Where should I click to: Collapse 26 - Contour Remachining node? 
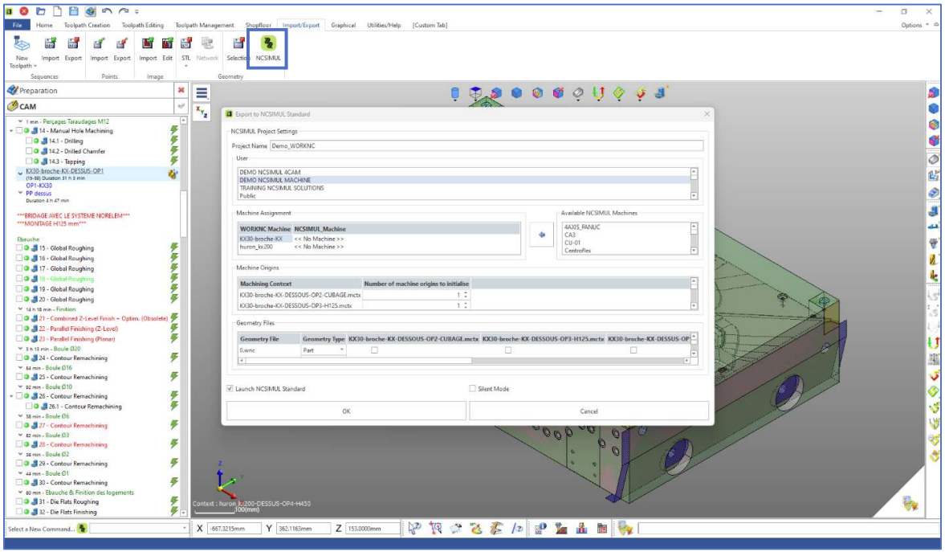click(x=11, y=396)
